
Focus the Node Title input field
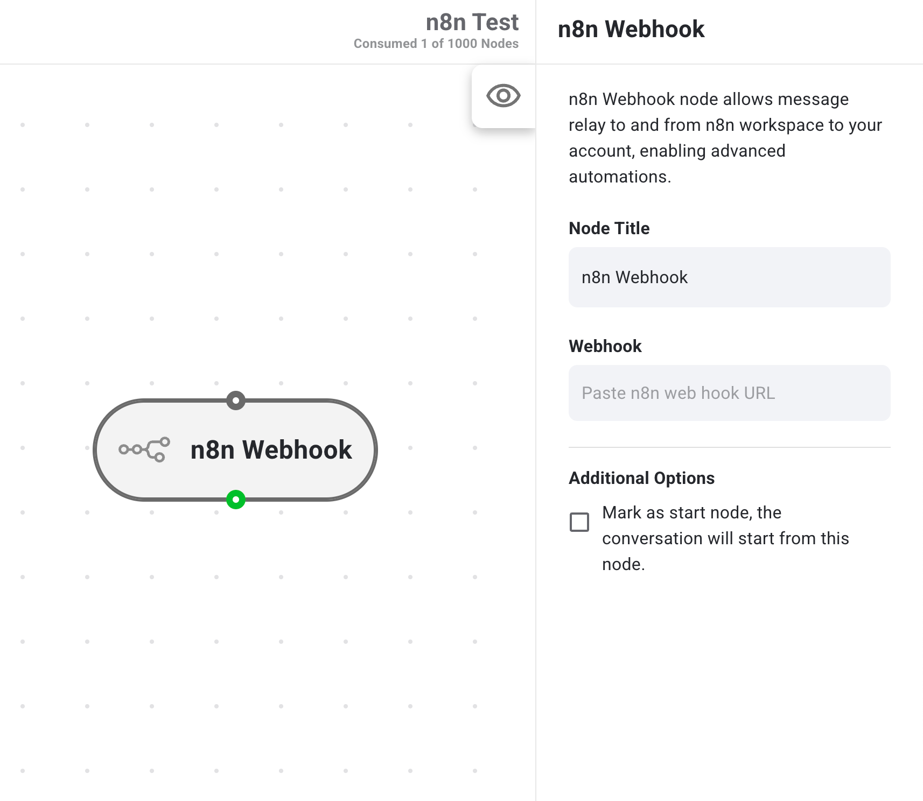pos(729,277)
